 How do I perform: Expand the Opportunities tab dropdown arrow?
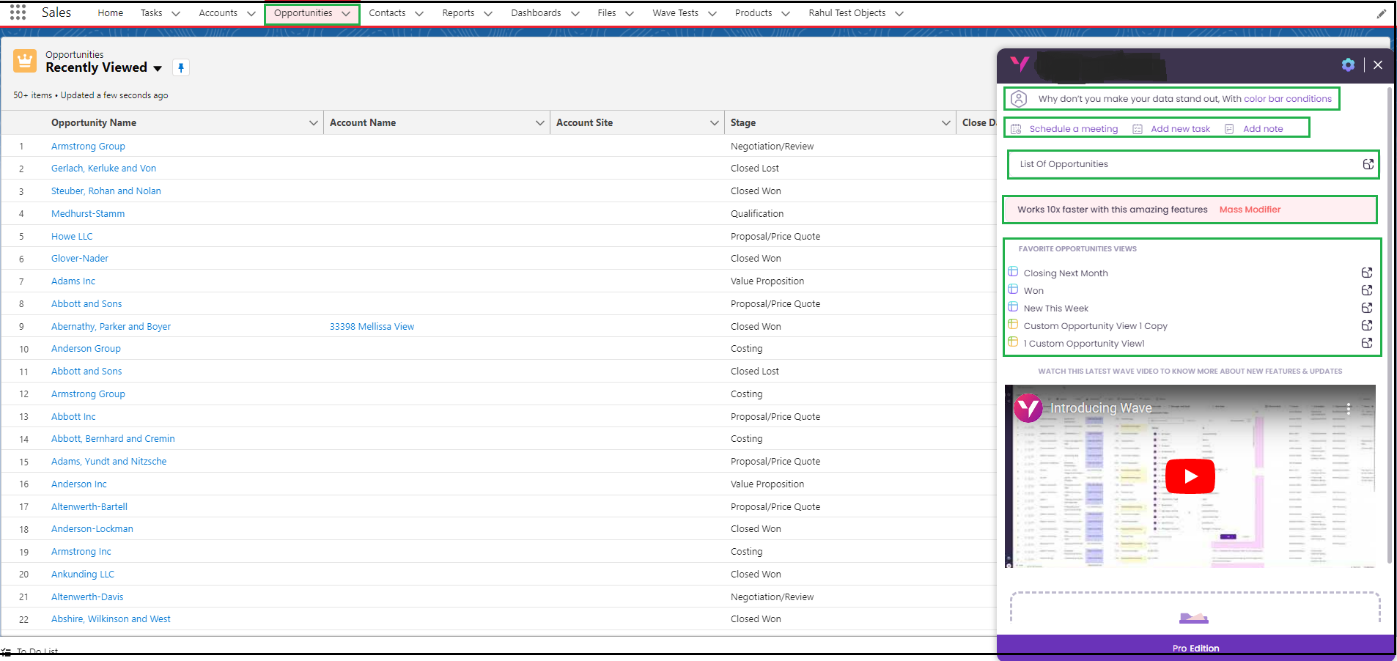[346, 13]
